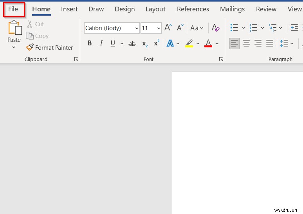This screenshot has width=303, height=214.
Task: Open the Insert ribbon tab
Action: [69, 9]
